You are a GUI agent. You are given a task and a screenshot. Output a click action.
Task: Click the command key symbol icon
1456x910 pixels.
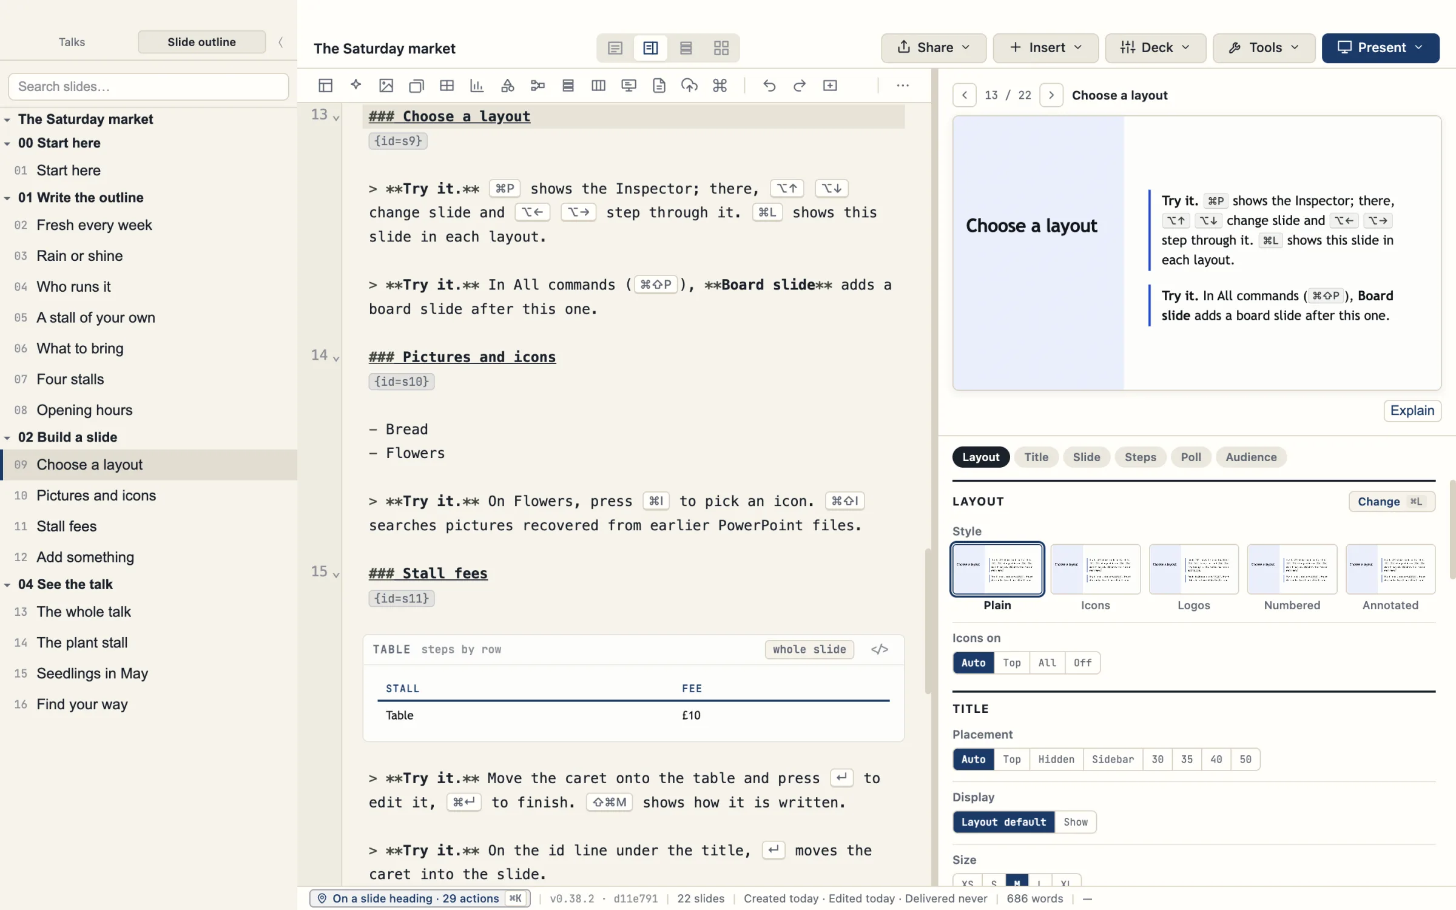tap(720, 86)
